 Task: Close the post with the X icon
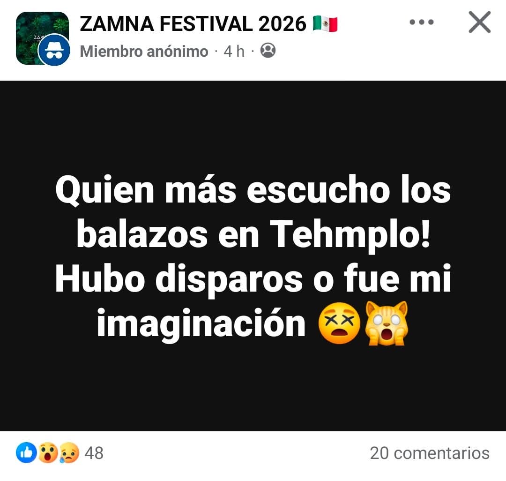(x=480, y=23)
